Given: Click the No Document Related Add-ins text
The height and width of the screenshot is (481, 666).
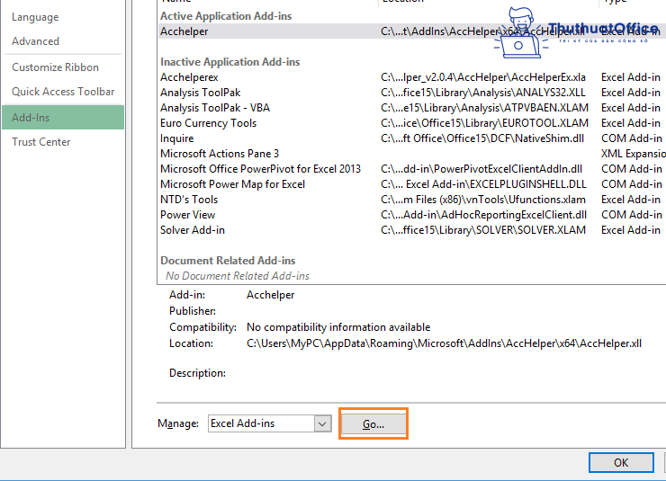Looking at the screenshot, I should 238,276.
